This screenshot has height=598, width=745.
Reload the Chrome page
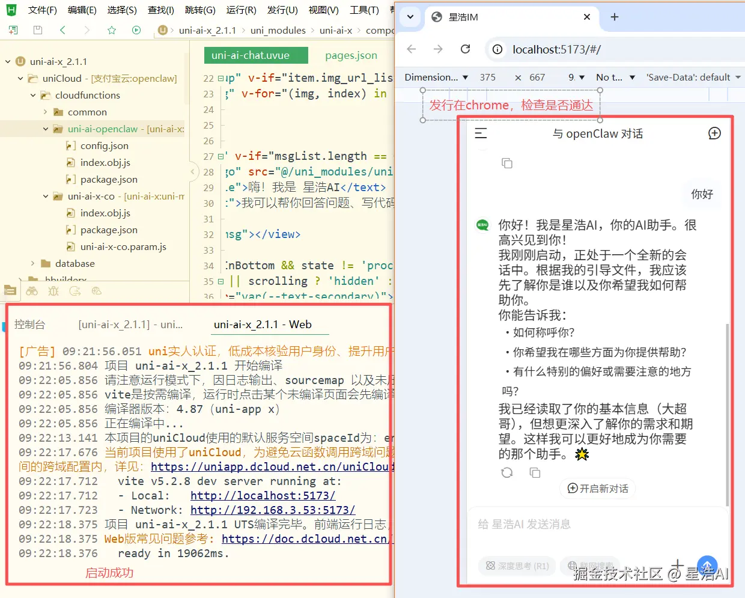465,49
